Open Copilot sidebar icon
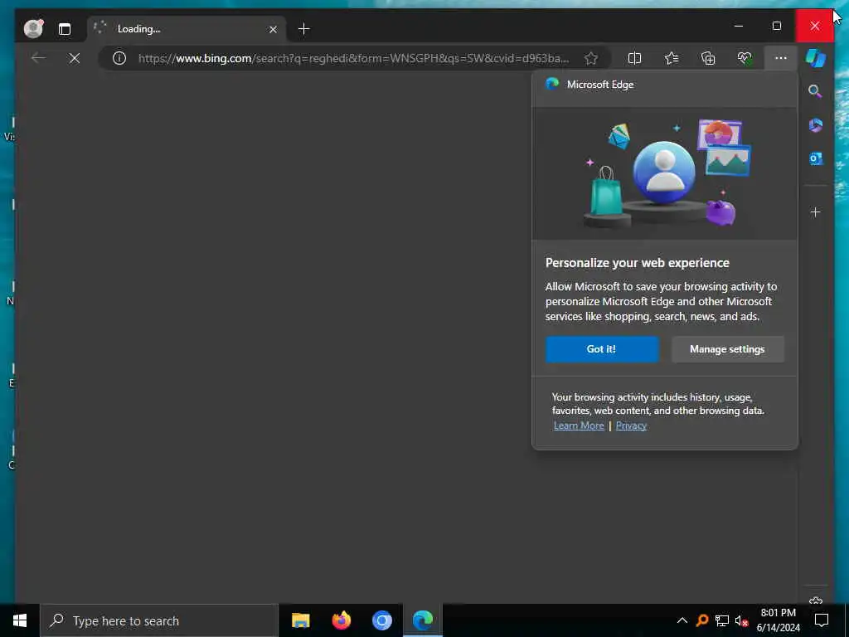849x637 pixels. 816,58
